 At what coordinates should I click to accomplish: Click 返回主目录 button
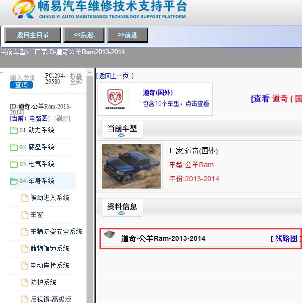tap(32, 35)
